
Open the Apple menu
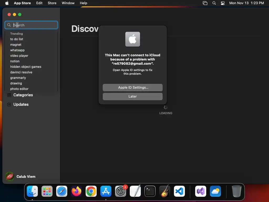tap(7, 3)
